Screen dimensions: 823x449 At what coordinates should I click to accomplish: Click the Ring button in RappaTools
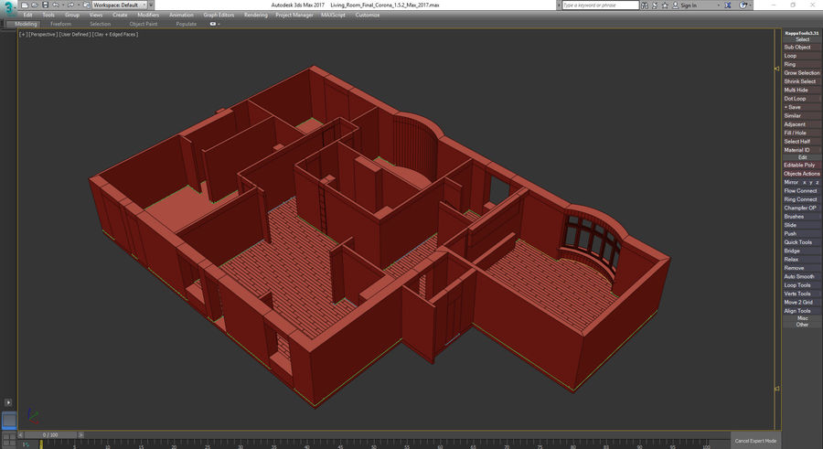[801, 64]
